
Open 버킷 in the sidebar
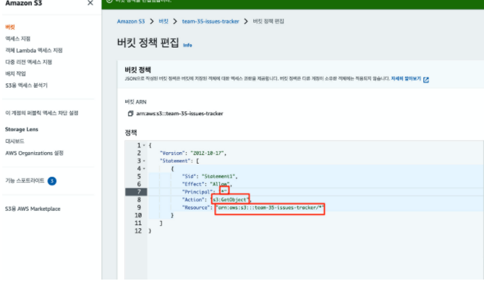(x=10, y=28)
